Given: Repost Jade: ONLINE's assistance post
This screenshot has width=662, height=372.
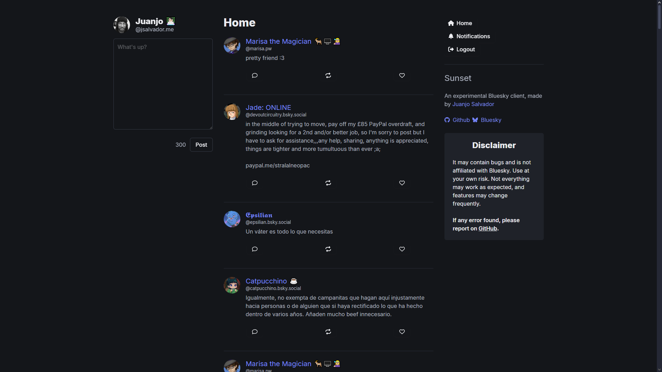Looking at the screenshot, I should 328,183.
